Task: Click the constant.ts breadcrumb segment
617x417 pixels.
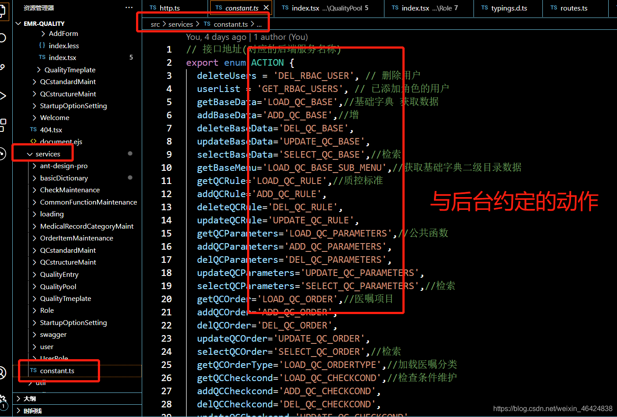Action: 230,25
